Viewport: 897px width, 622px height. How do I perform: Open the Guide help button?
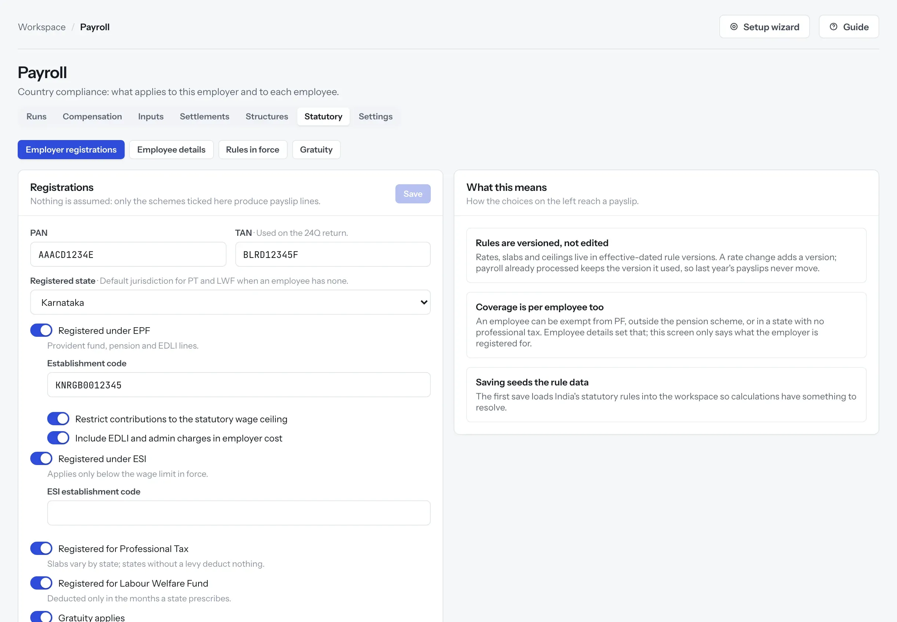pos(849,27)
